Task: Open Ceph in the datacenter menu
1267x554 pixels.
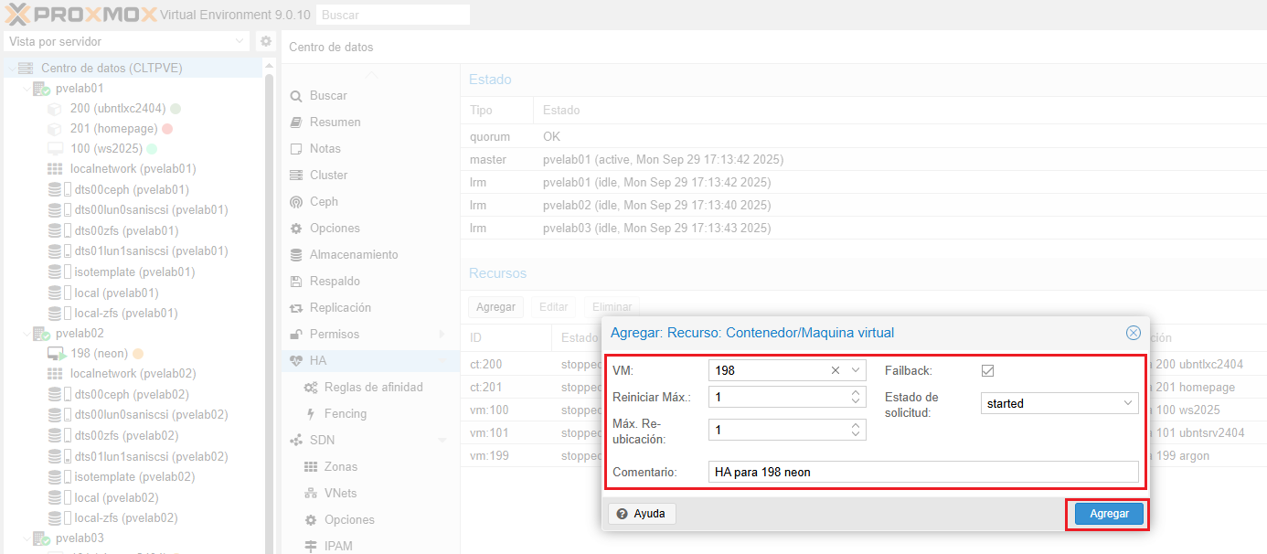Action: tap(324, 202)
